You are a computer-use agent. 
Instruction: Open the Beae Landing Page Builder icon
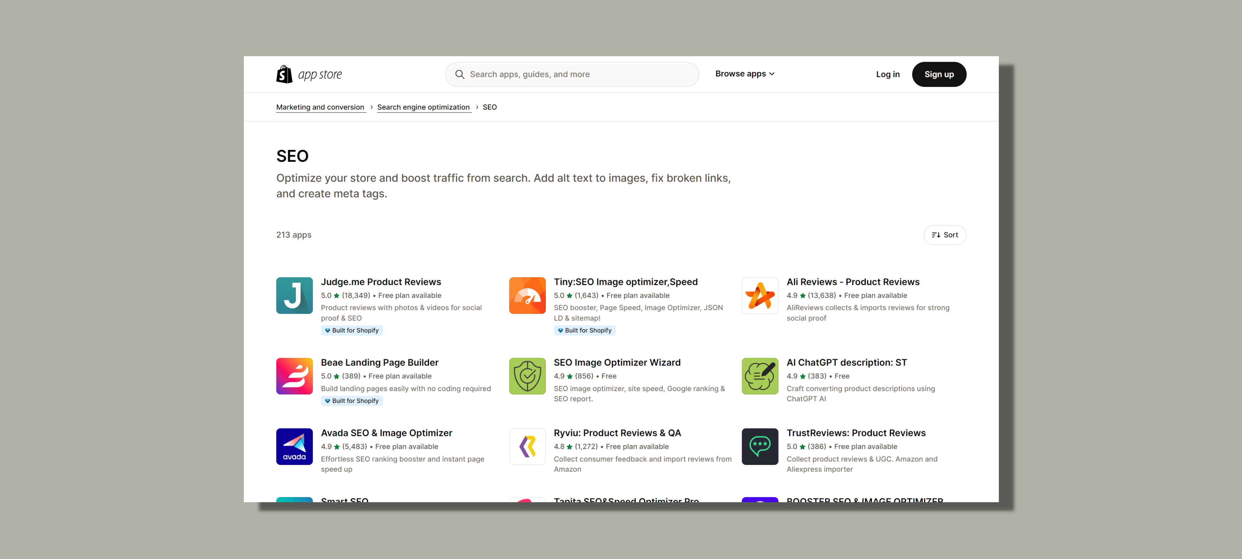(x=294, y=376)
